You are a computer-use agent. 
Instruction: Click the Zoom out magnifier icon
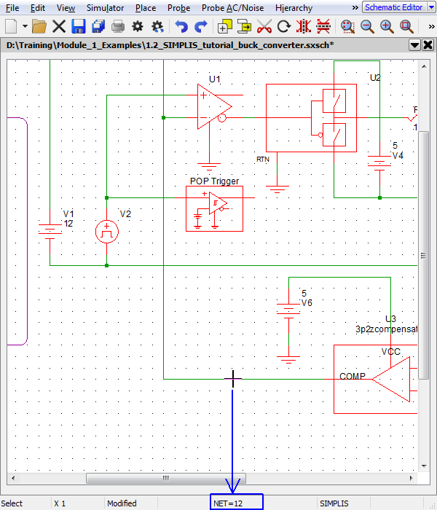click(x=367, y=27)
